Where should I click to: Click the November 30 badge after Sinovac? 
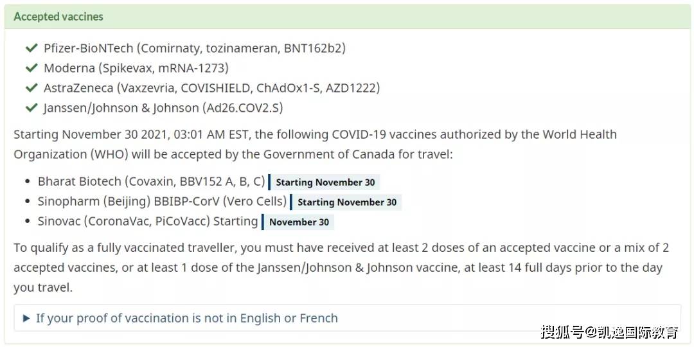(x=299, y=222)
